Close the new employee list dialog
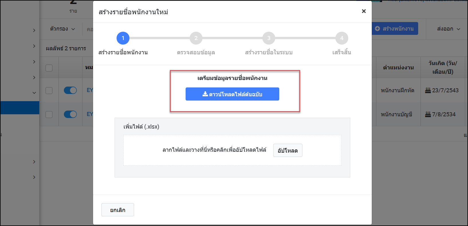This screenshot has width=468, height=226. [x=364, y=11]
